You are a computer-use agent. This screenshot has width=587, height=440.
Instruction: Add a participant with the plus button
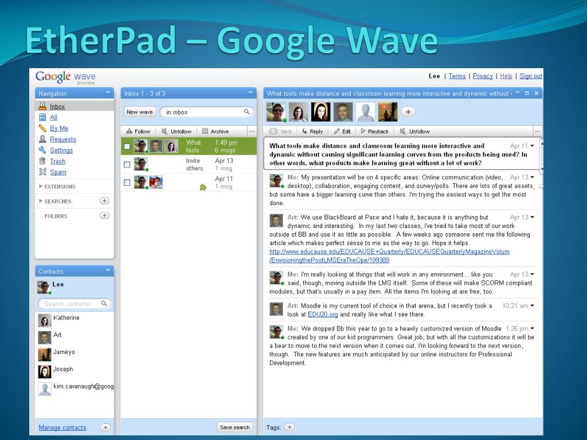point(408,112)
